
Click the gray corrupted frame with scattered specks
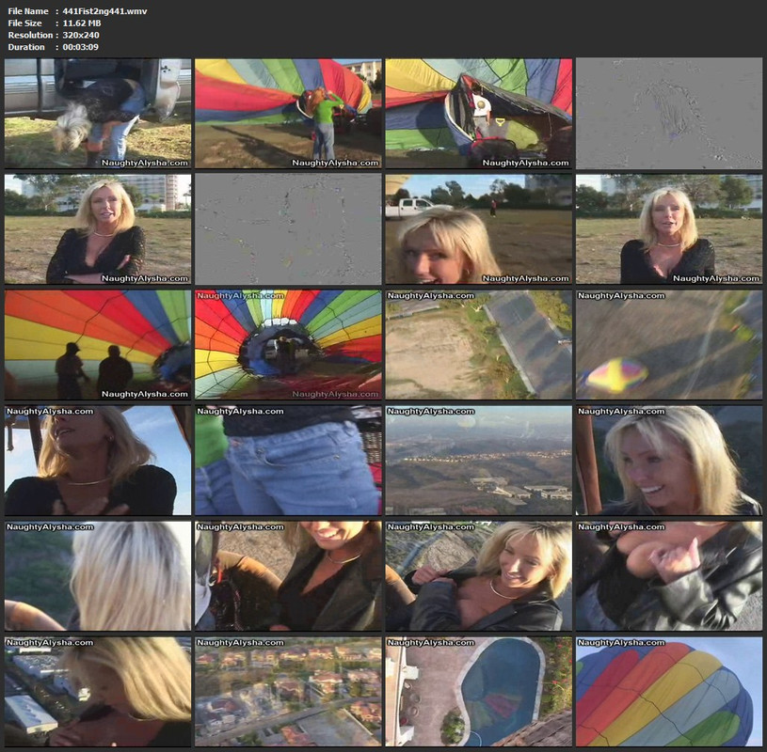click(x=288, y=229)
